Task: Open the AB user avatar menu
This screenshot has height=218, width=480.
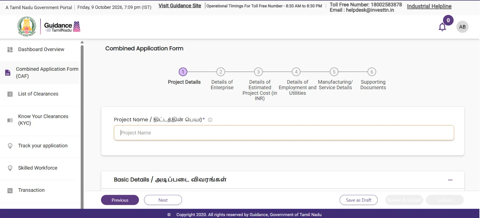Action: (x=462, y=27)
